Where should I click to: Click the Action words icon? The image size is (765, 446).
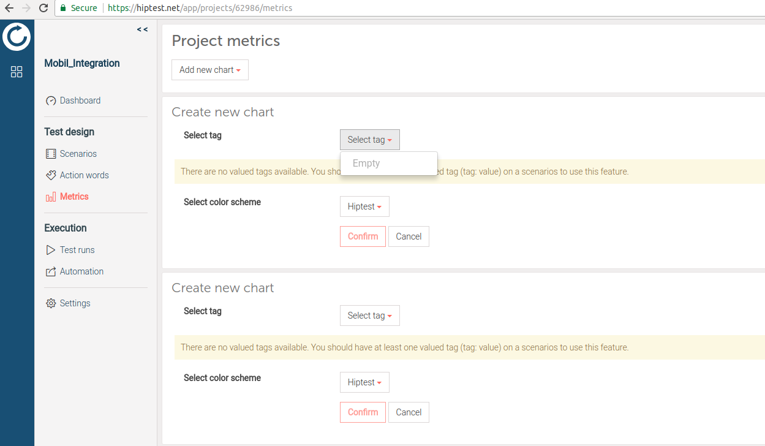tap(51, 175)
